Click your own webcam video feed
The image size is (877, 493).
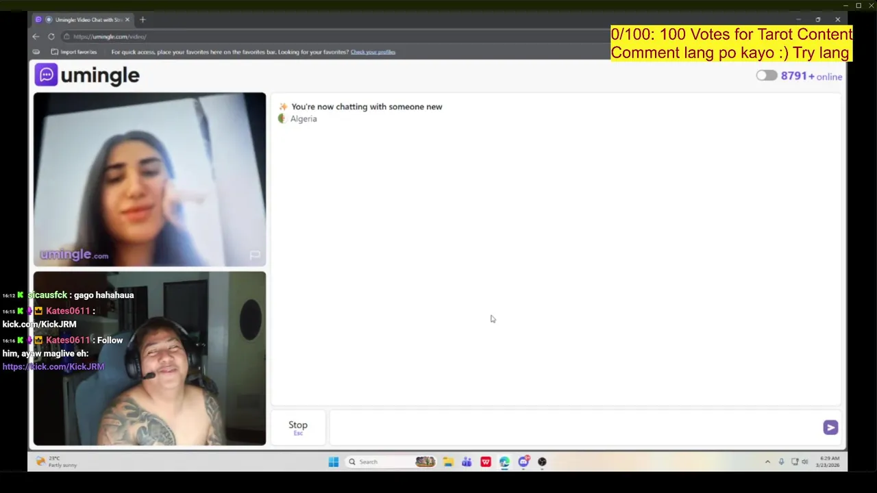pos(149,359)
